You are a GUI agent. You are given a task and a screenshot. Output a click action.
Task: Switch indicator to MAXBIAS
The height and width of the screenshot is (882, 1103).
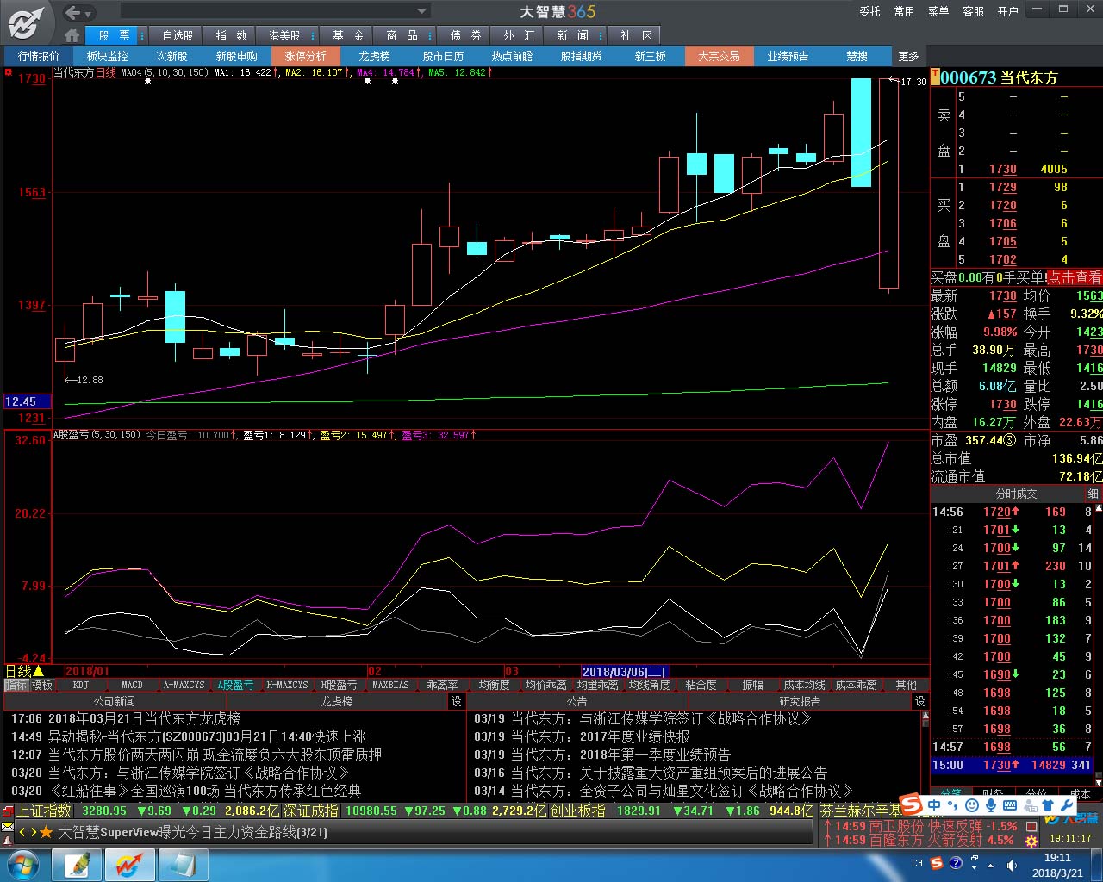tap(390, 685)
